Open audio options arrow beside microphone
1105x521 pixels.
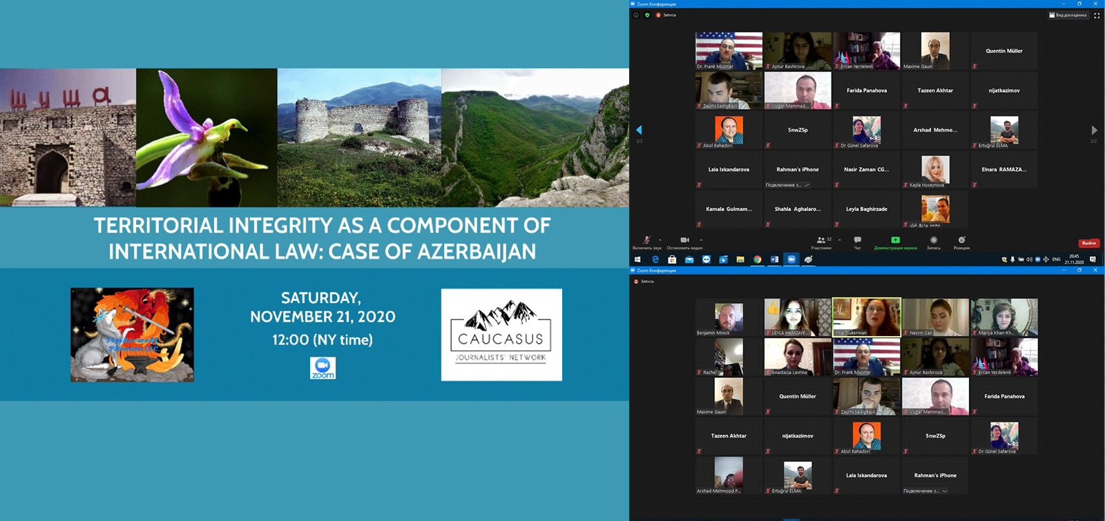[x=661, y=240]
